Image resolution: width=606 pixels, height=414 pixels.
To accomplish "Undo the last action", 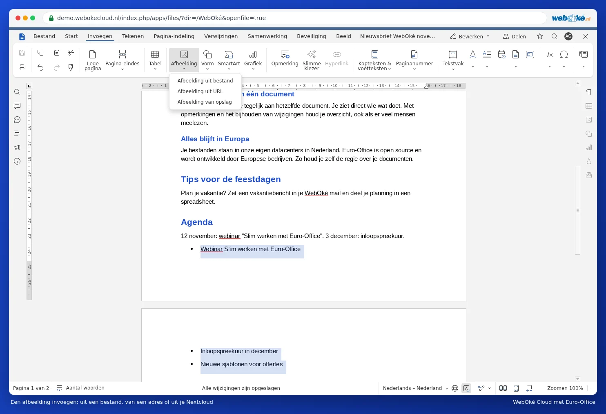I will (40, 67).
